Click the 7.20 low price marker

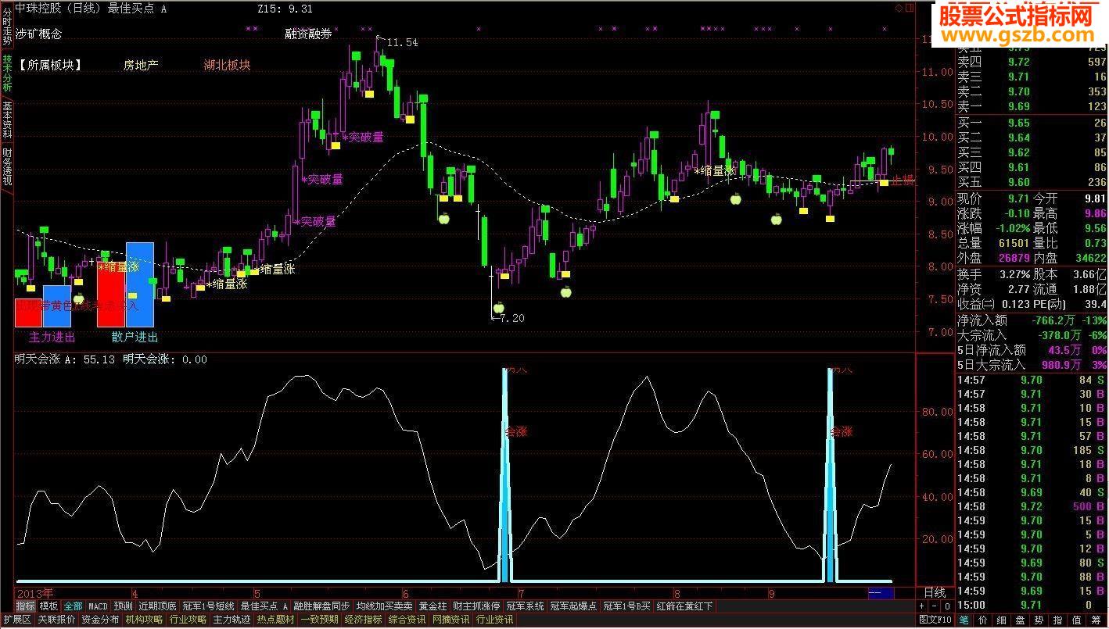512,319
